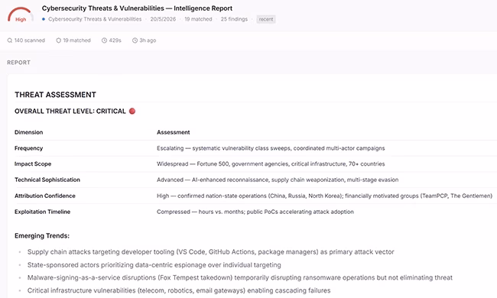Click the '429s' duration value
The height and width of the screenshot is (298, 497).
(115, 40)
